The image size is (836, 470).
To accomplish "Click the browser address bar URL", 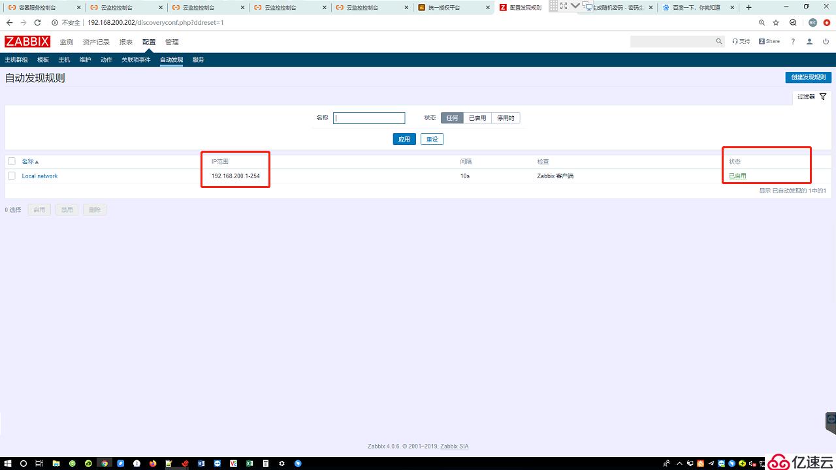I will [x=155, y=22].
